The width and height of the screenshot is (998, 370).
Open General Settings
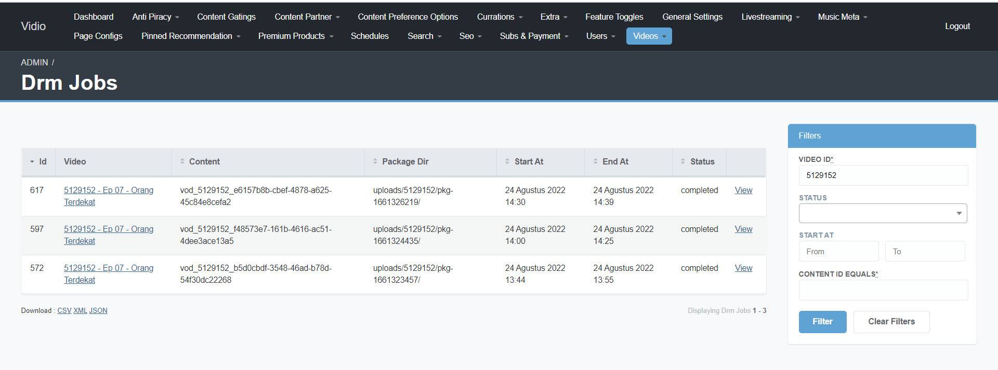click(x=692, y=17)
